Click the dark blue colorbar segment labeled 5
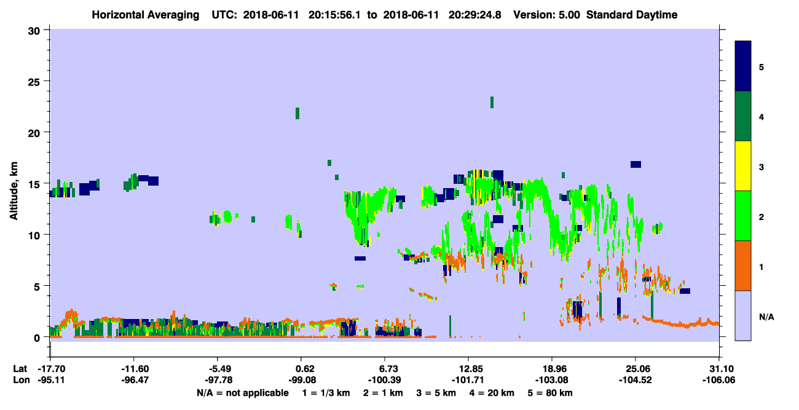 [x=743, y=66]
